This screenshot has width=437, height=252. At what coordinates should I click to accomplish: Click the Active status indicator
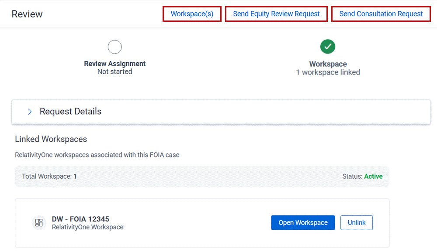373,176
